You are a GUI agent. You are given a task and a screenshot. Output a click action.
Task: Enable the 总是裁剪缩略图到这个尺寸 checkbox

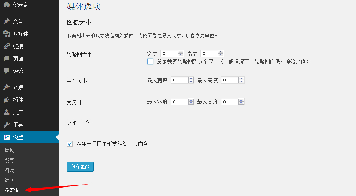pyautogui.click(x=150, y=61)
